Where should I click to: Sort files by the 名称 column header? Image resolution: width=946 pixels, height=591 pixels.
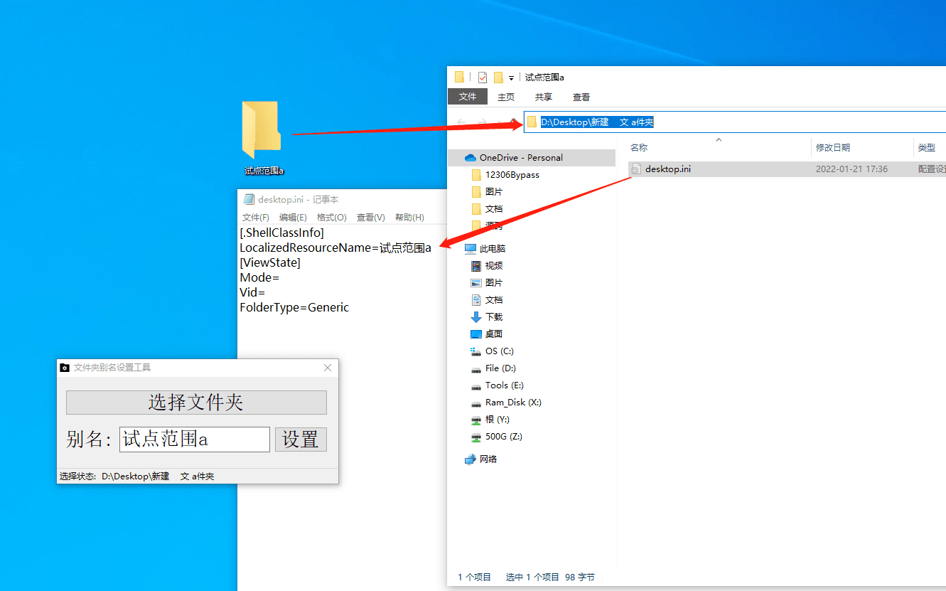click(x=639, y=148)
